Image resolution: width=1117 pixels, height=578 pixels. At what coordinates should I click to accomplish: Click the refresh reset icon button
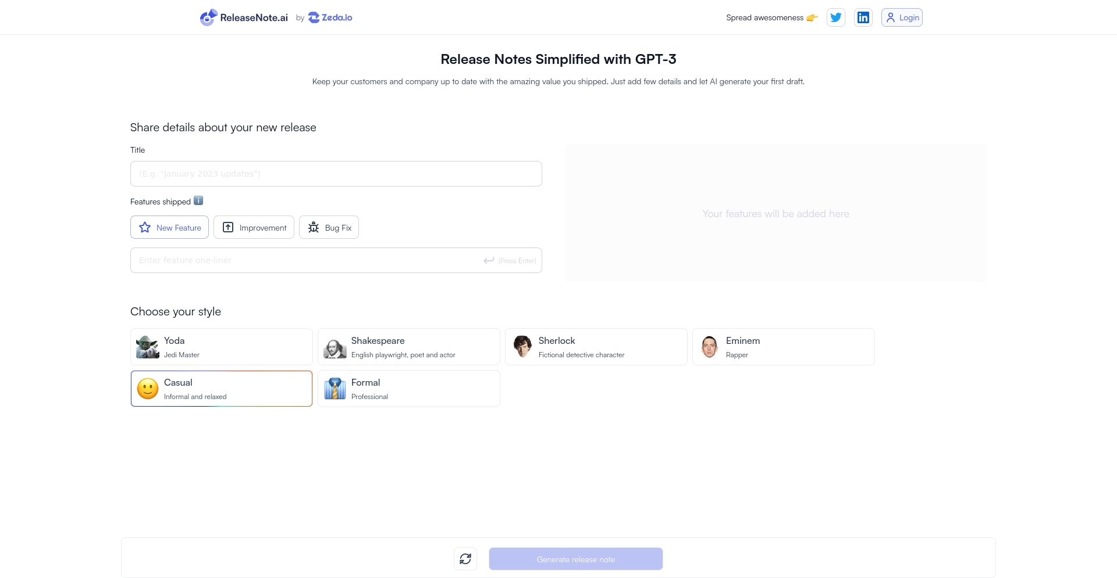point(465,559)
